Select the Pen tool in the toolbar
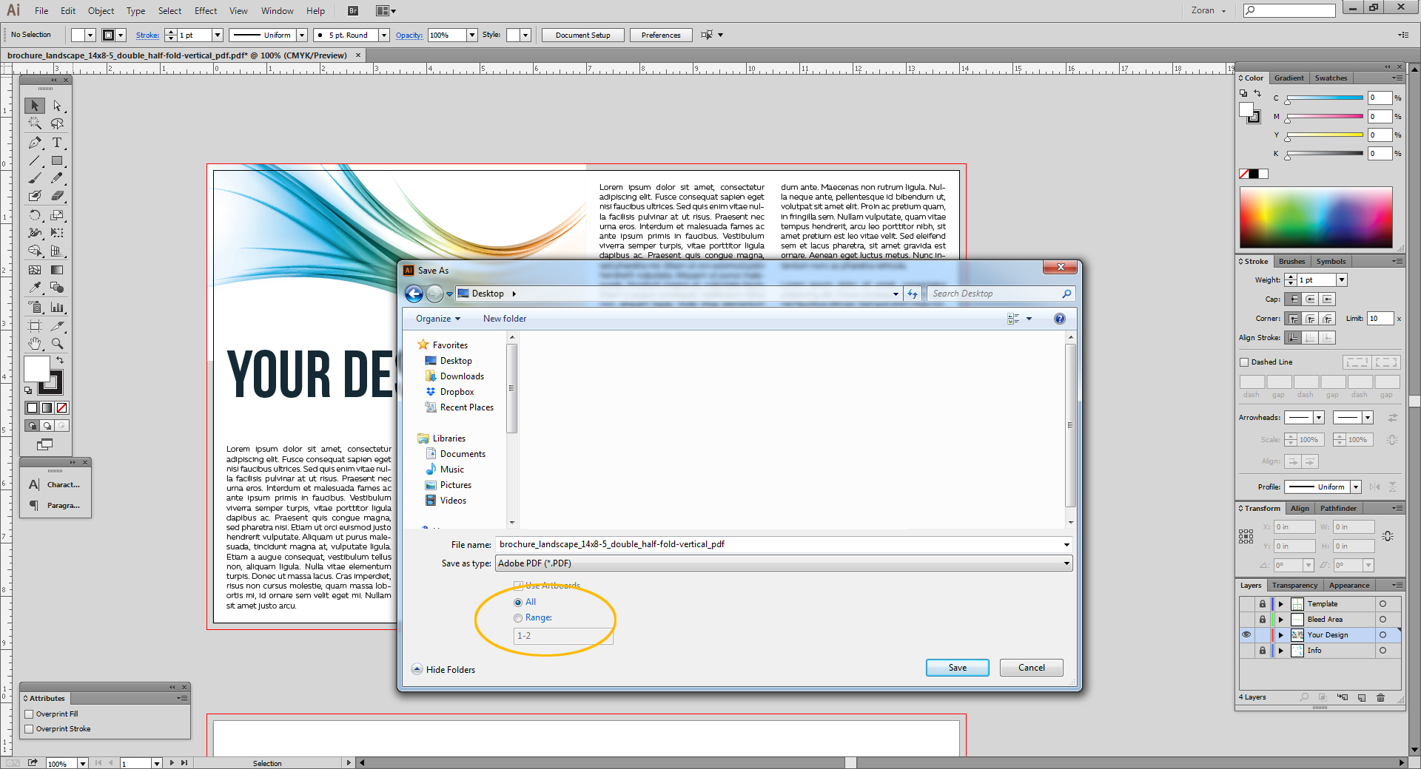The height and width of the screenshot is (769, 1421). pos(35,143)
